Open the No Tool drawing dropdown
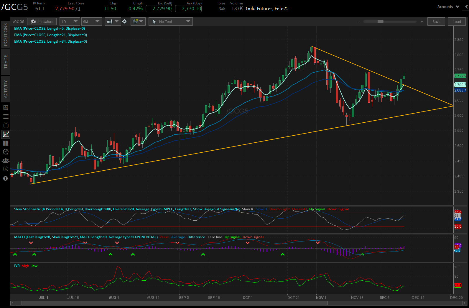The width and height of the screenshot is (469, 308). (x=171, y=21)
